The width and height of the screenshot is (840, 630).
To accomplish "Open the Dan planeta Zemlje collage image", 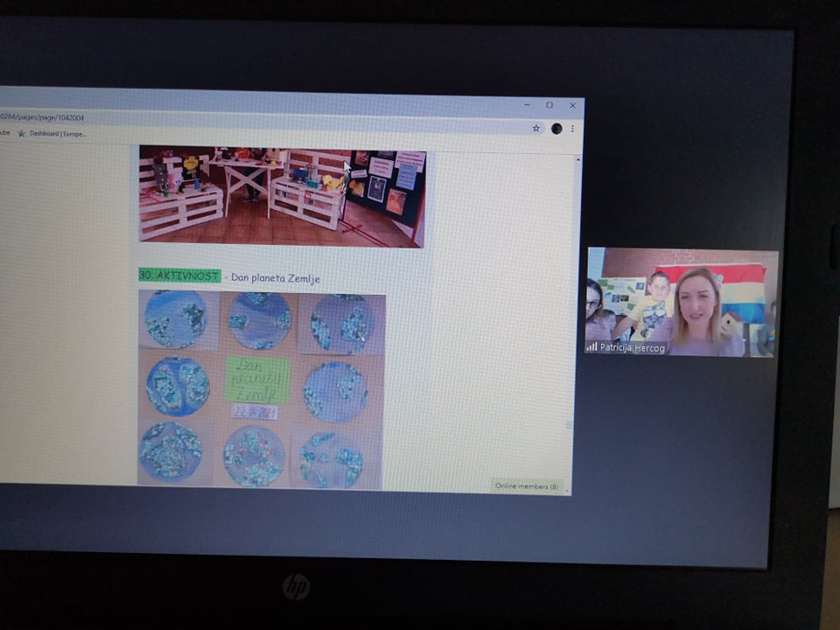I will click(x=262, y=389).
